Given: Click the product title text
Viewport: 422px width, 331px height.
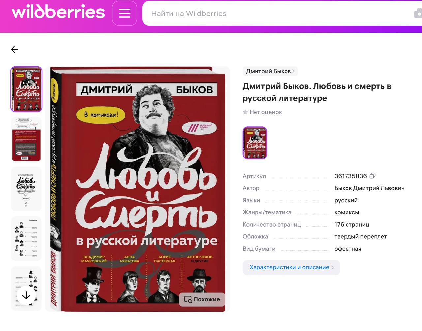Looking at the screenshot, I should pyautogui.click(x=317, y=92).
